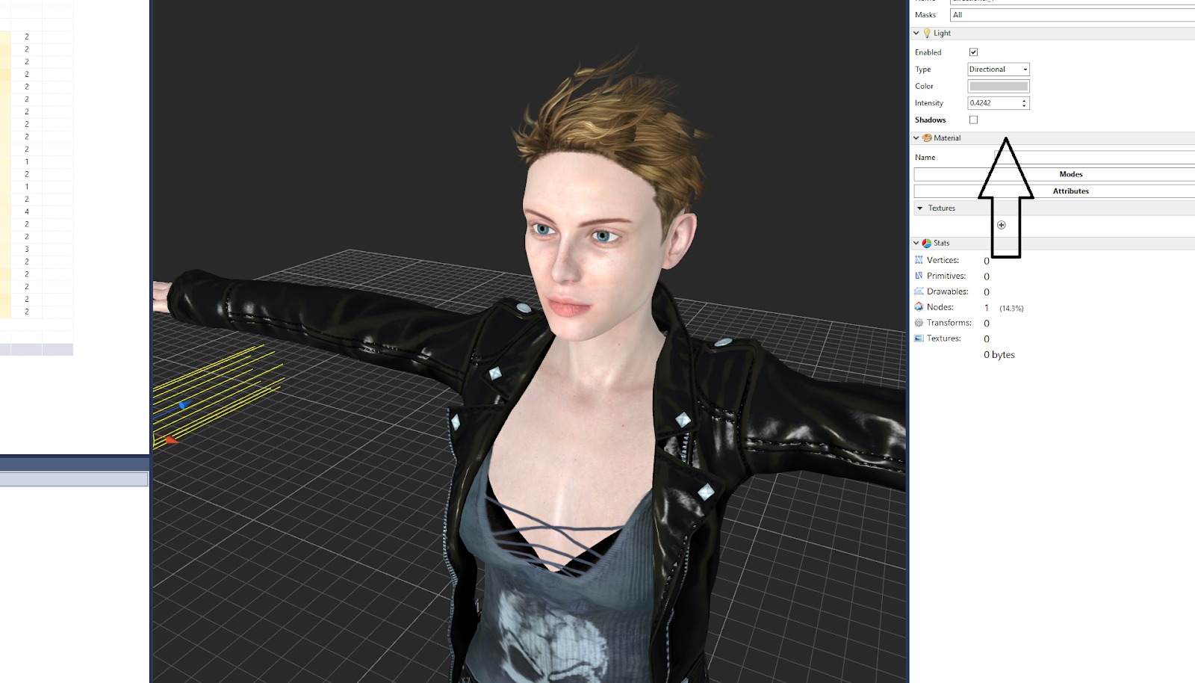
Task: Click the 14.3% Nodes percentage text
Action: 1011,309
